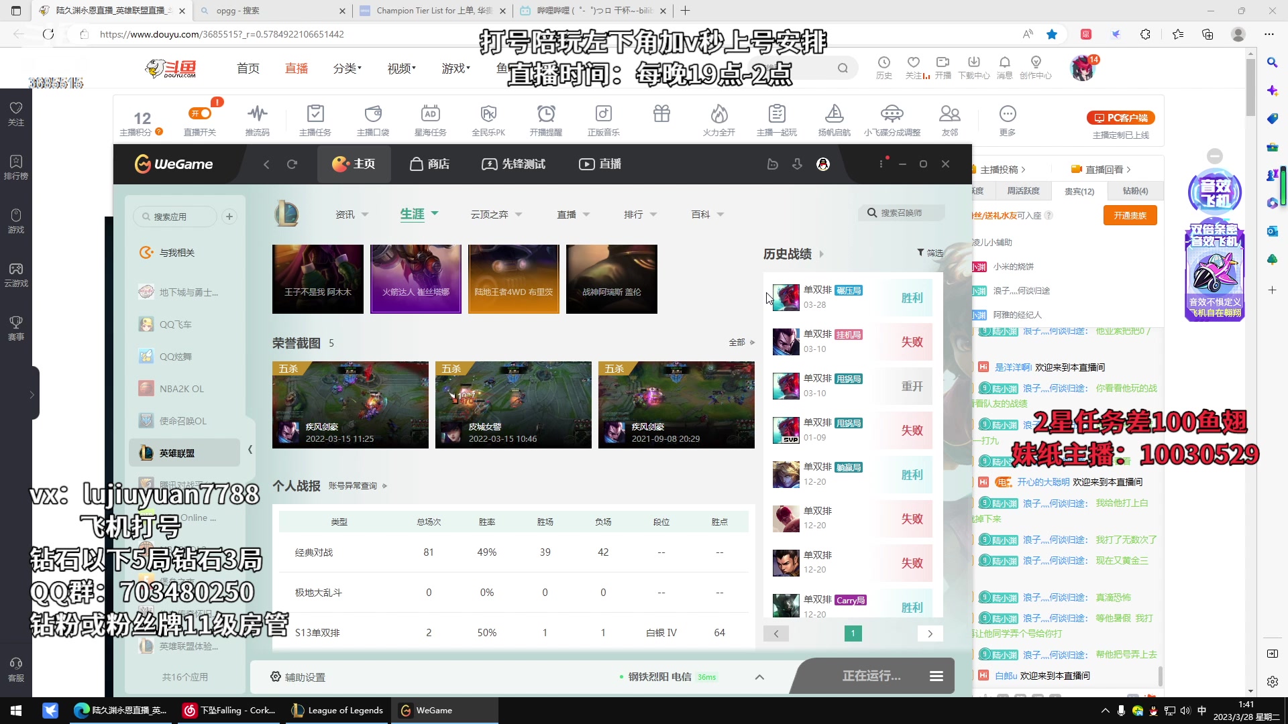The width and height of the screenshot is (1288, 724).
Task: Open the 更多 more options icon
Action: 1008,114
